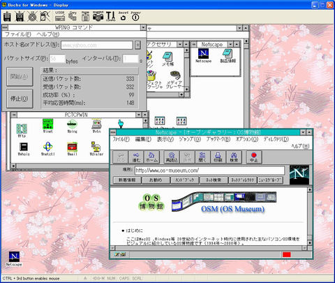335x283 pixels.
Task: Click the Netscape page scroll up arrow
Action: 310,189
